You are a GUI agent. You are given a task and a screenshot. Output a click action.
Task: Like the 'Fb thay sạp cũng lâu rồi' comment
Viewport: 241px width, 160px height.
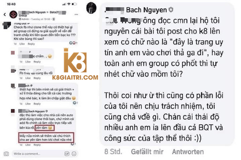(28, 78)
